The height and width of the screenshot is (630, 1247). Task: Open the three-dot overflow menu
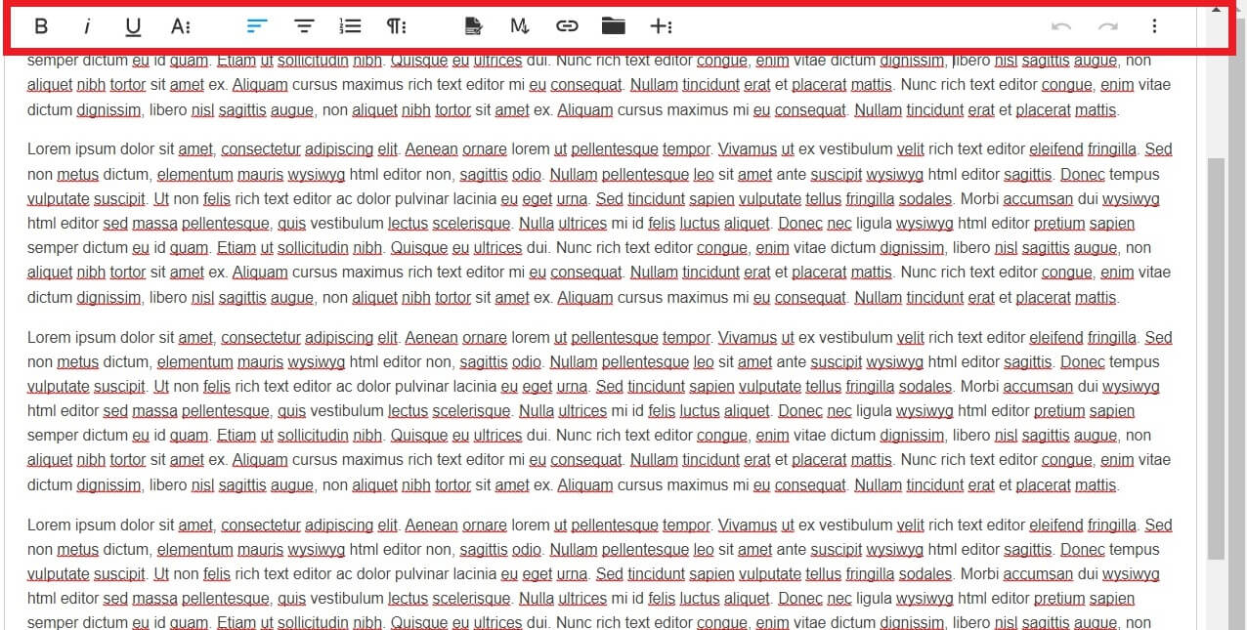pos(1154,26)
